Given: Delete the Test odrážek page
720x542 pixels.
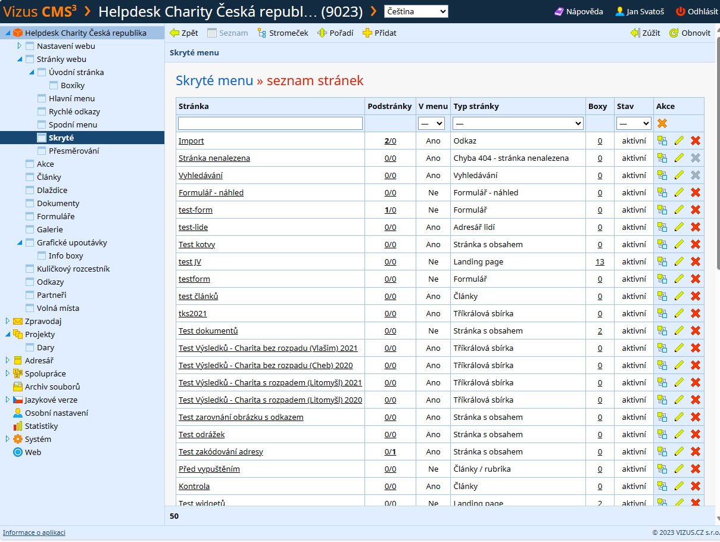Looking at the screenshot, I should coord(696,435).
